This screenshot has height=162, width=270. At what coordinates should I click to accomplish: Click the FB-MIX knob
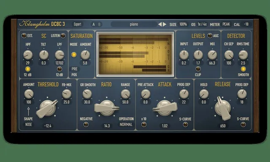(67, 94)
